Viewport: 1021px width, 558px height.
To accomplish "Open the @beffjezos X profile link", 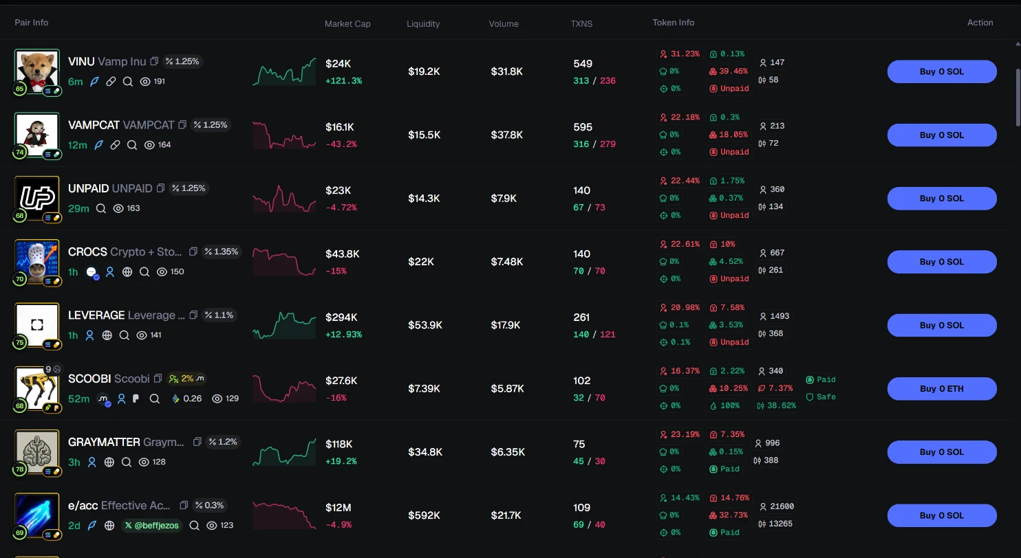I will click(152, 526).
